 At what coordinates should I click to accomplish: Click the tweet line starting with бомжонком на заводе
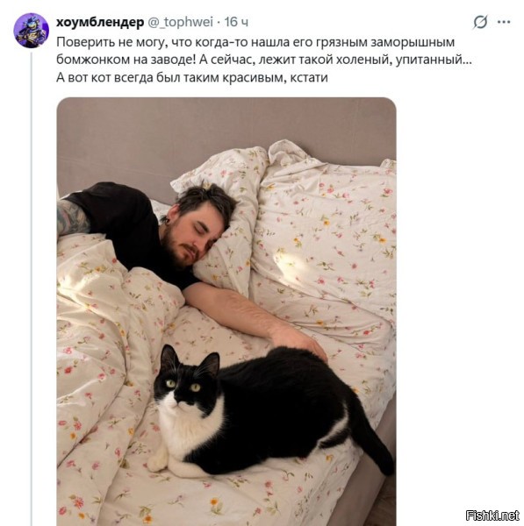(264, 60)
